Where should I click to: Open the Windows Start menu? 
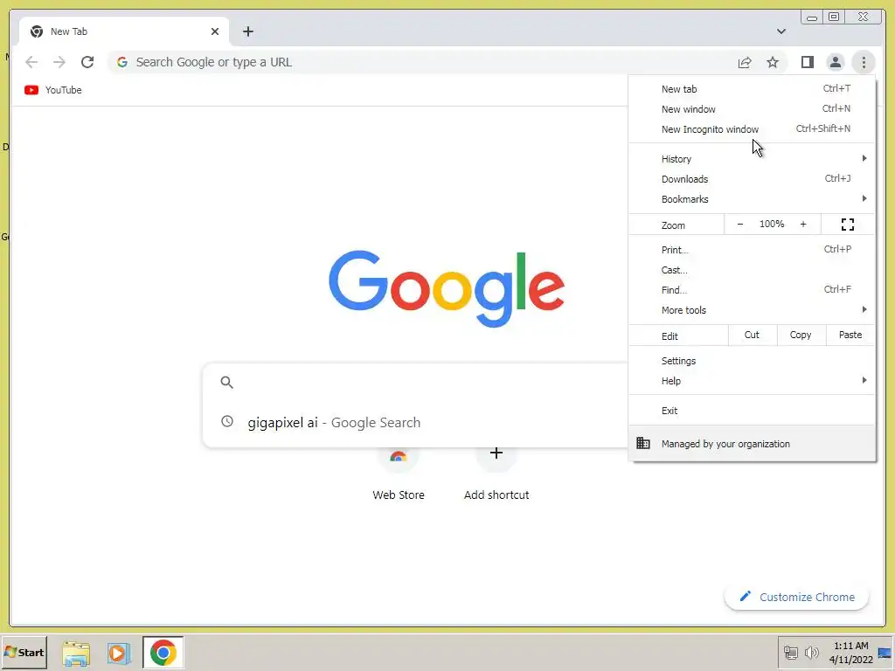[24, 652]
